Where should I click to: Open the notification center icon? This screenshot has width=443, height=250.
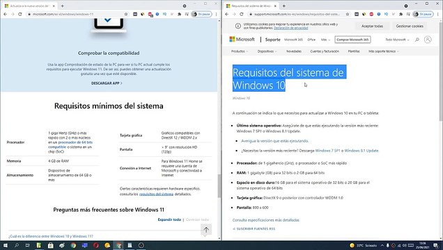436,246
